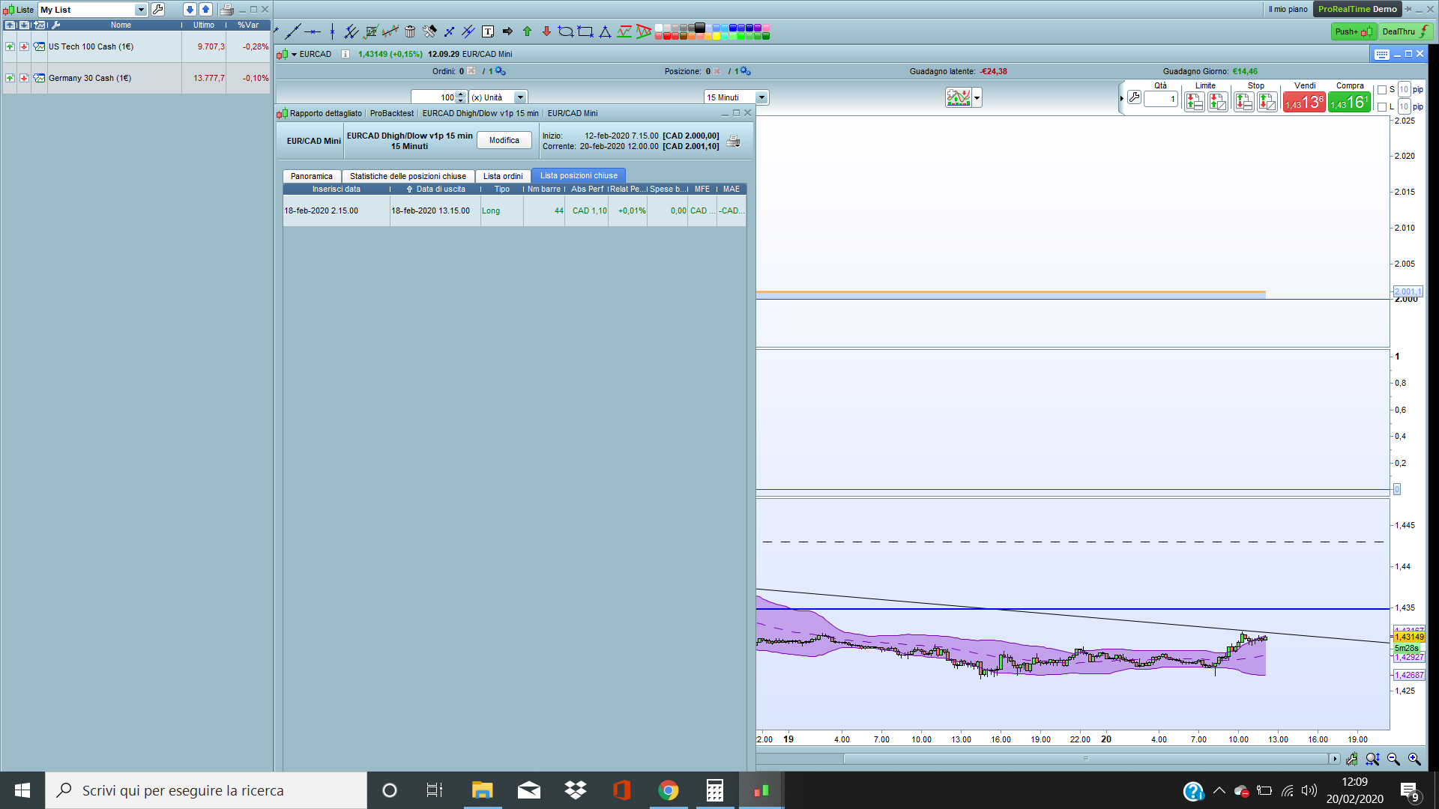Switch to Lista ordini tab
The height and width of the screenshot is (809, 1439).
503,176
